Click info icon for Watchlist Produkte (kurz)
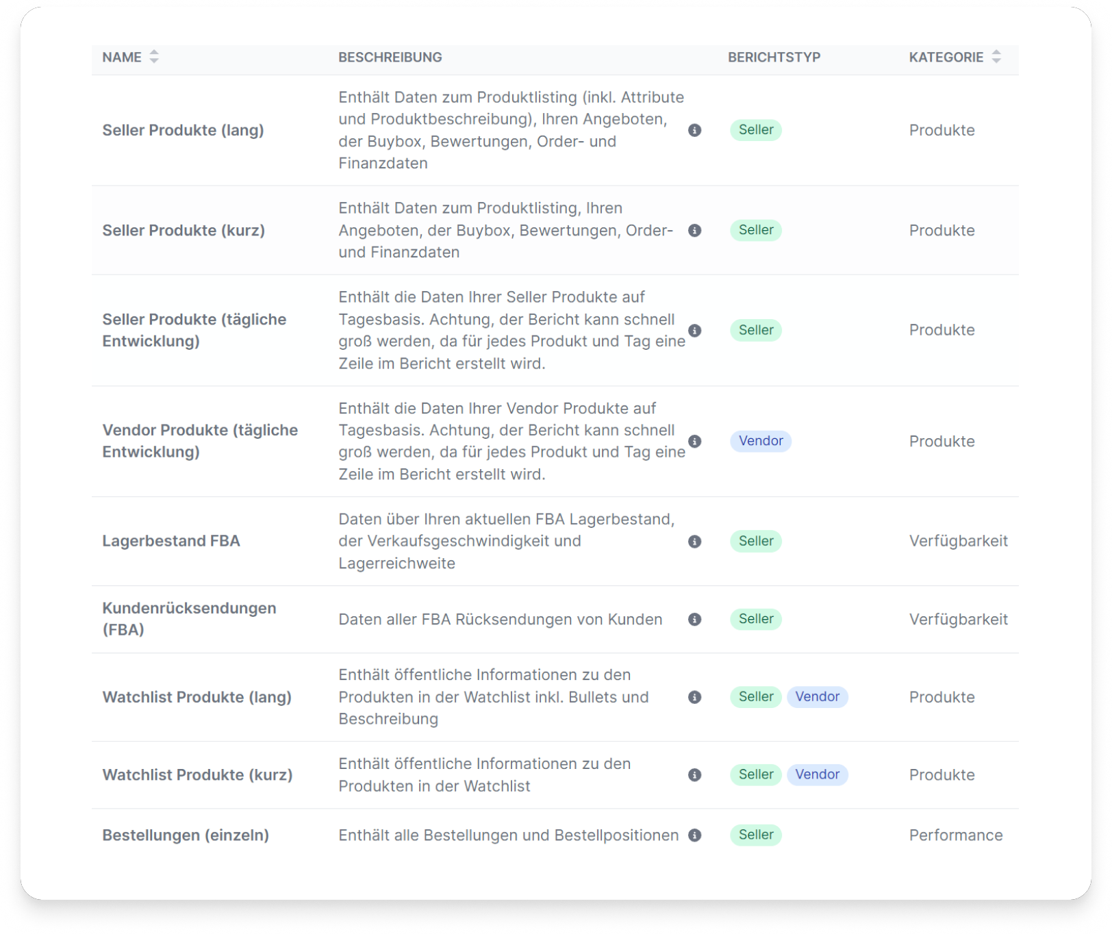The image size is (1112, 934). point(694,774)
